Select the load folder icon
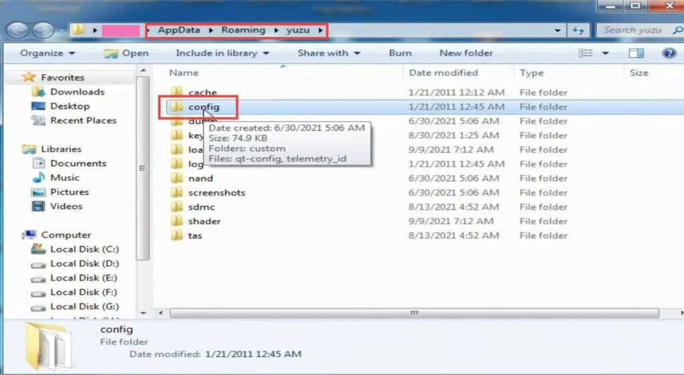The width and height of the screenshot is (684, 375). click(x=176, y=149)
